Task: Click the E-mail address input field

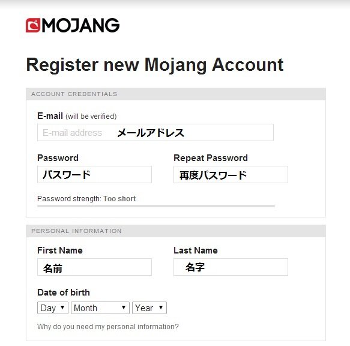Action: tap(155, 133)
